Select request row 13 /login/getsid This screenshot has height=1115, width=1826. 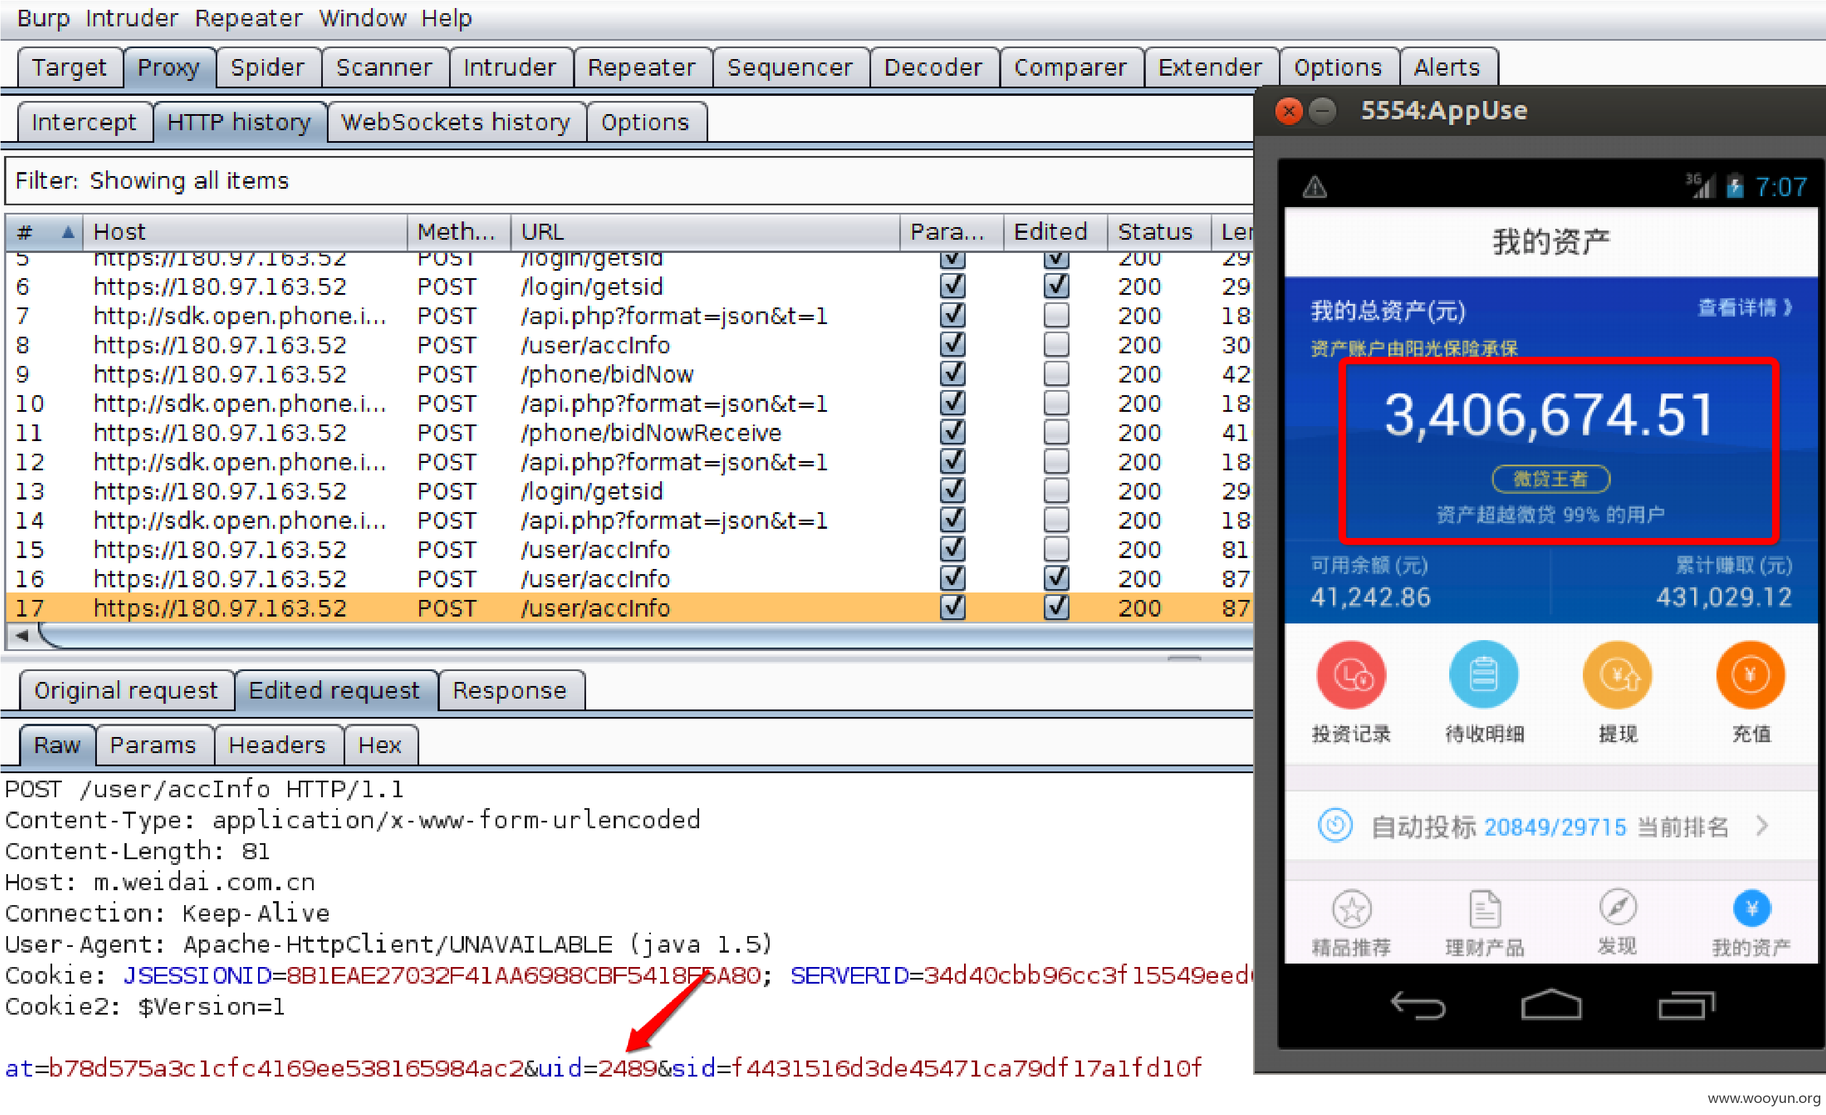629,491
